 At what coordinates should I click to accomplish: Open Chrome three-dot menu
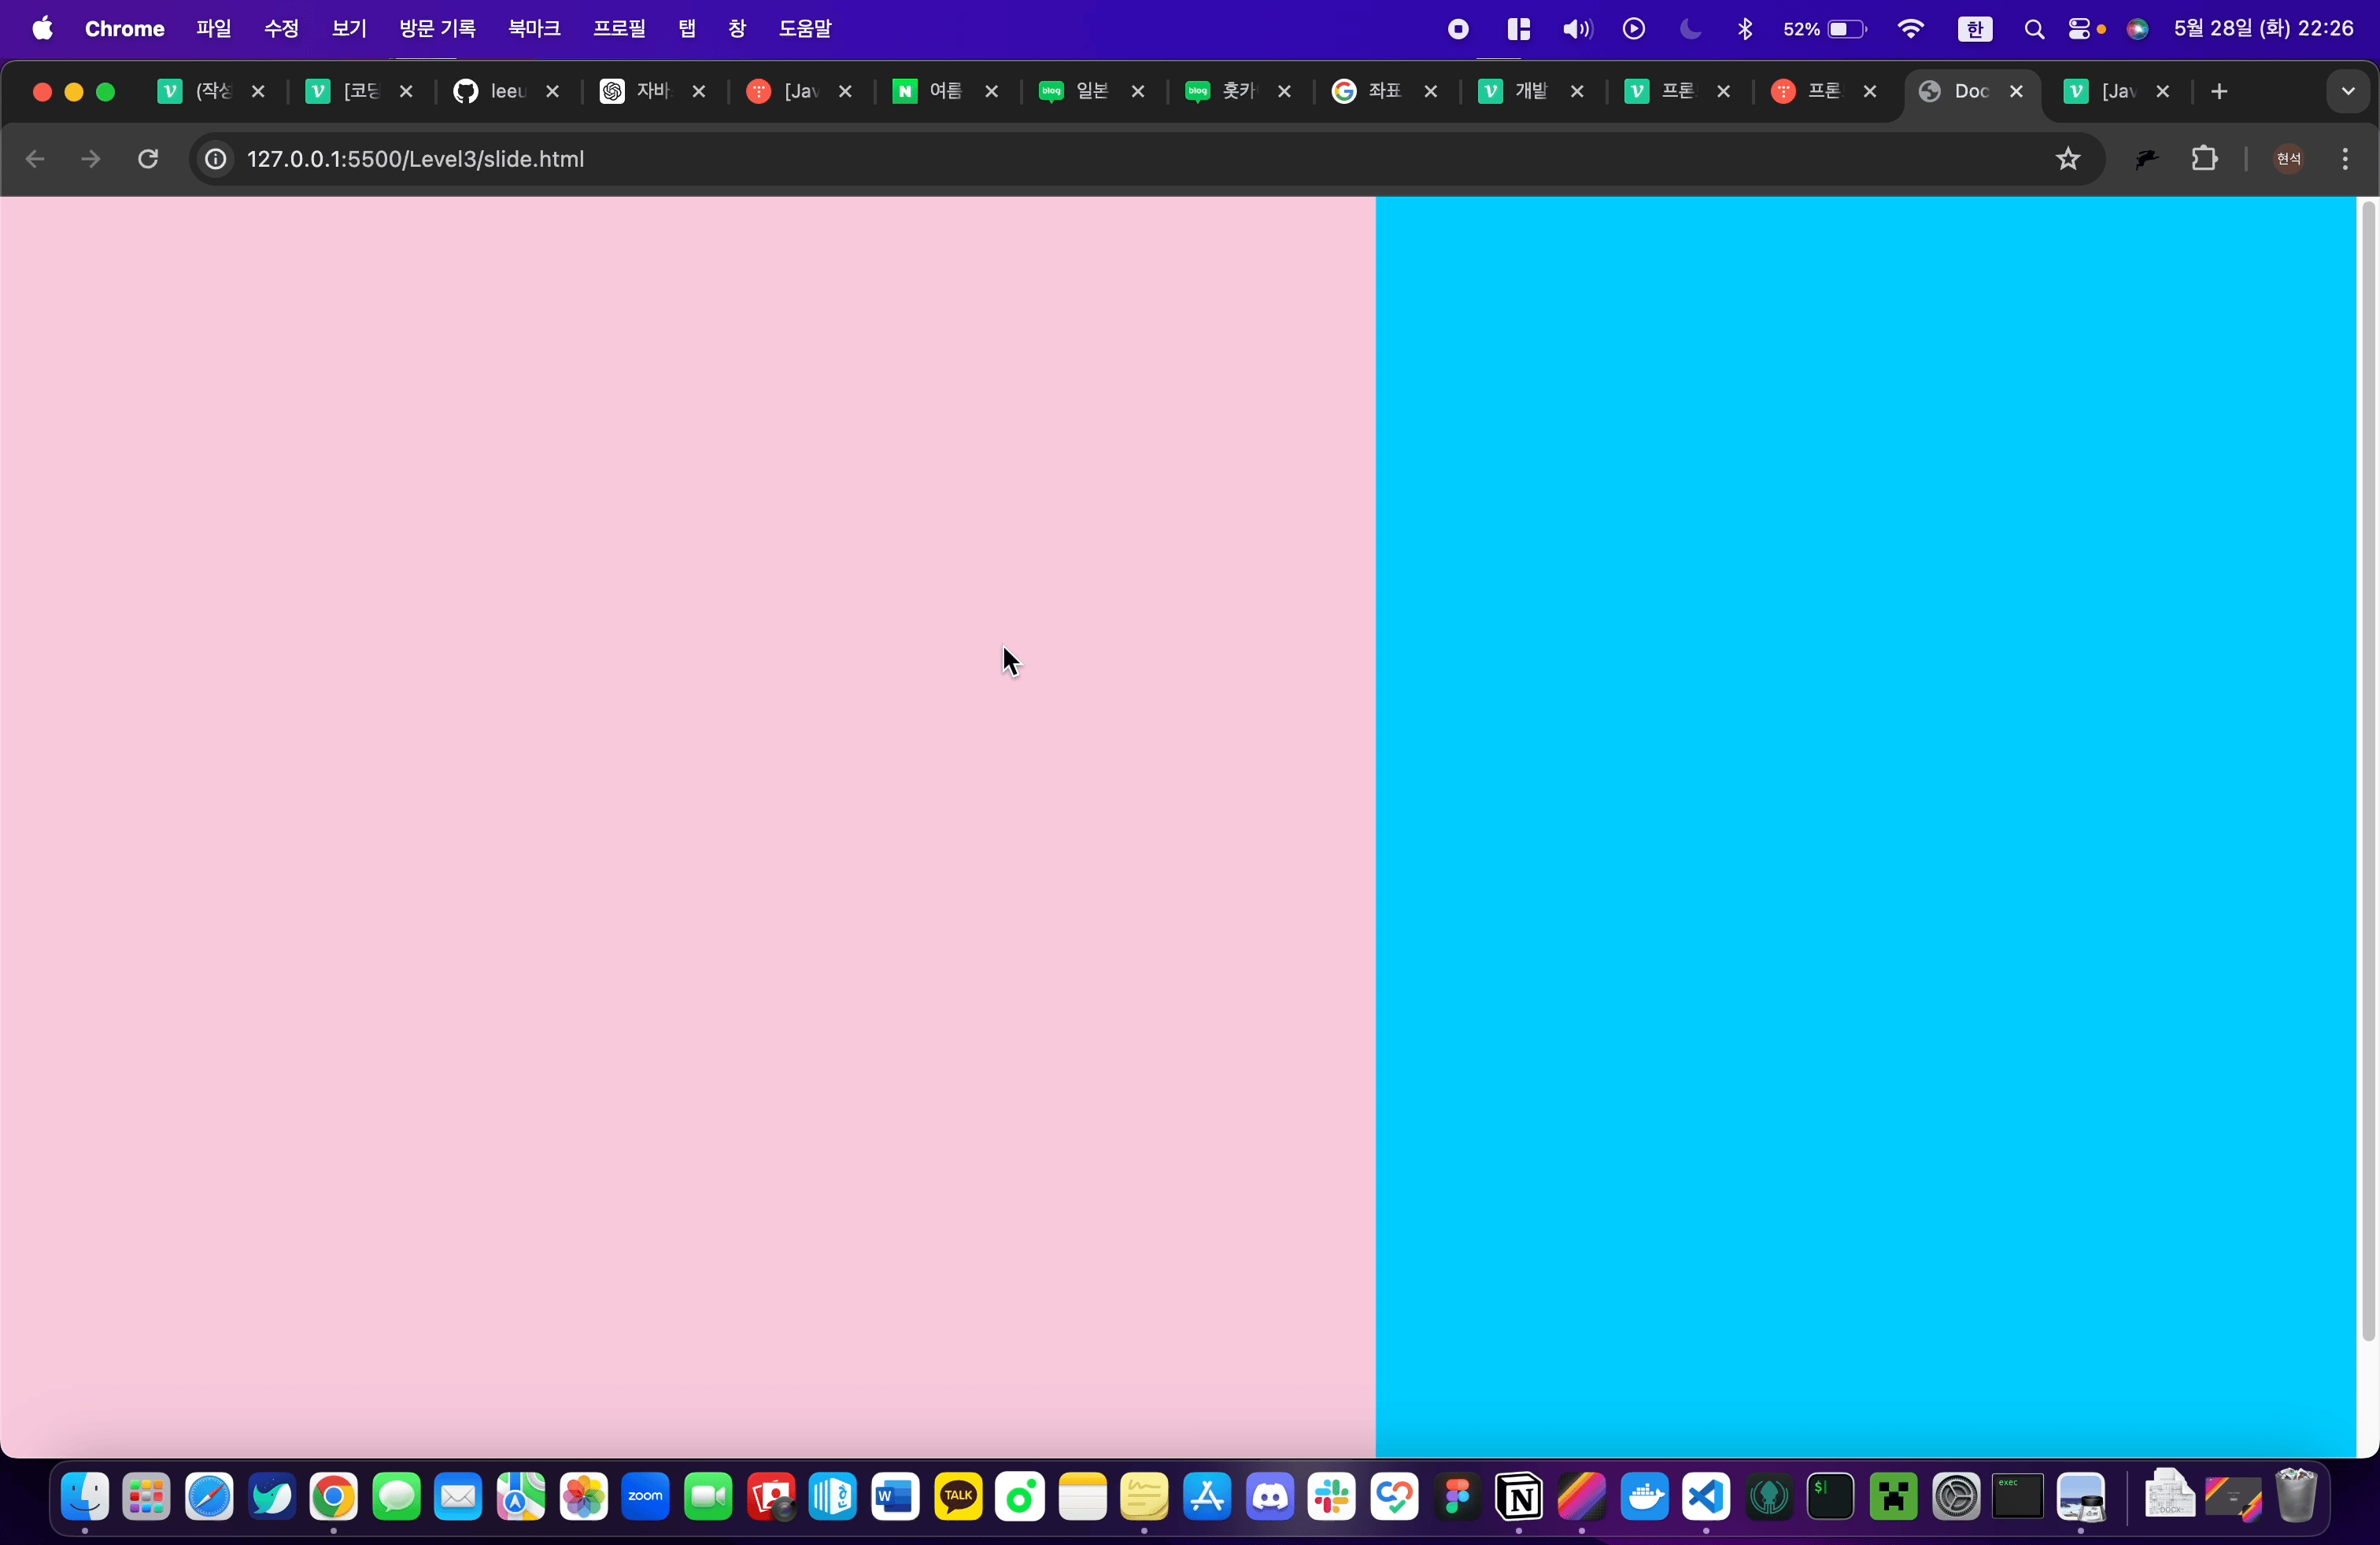2345,159
